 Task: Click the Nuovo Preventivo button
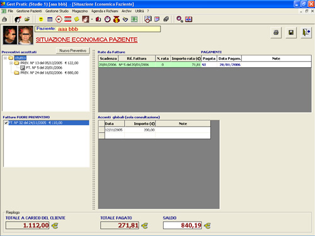72,51
